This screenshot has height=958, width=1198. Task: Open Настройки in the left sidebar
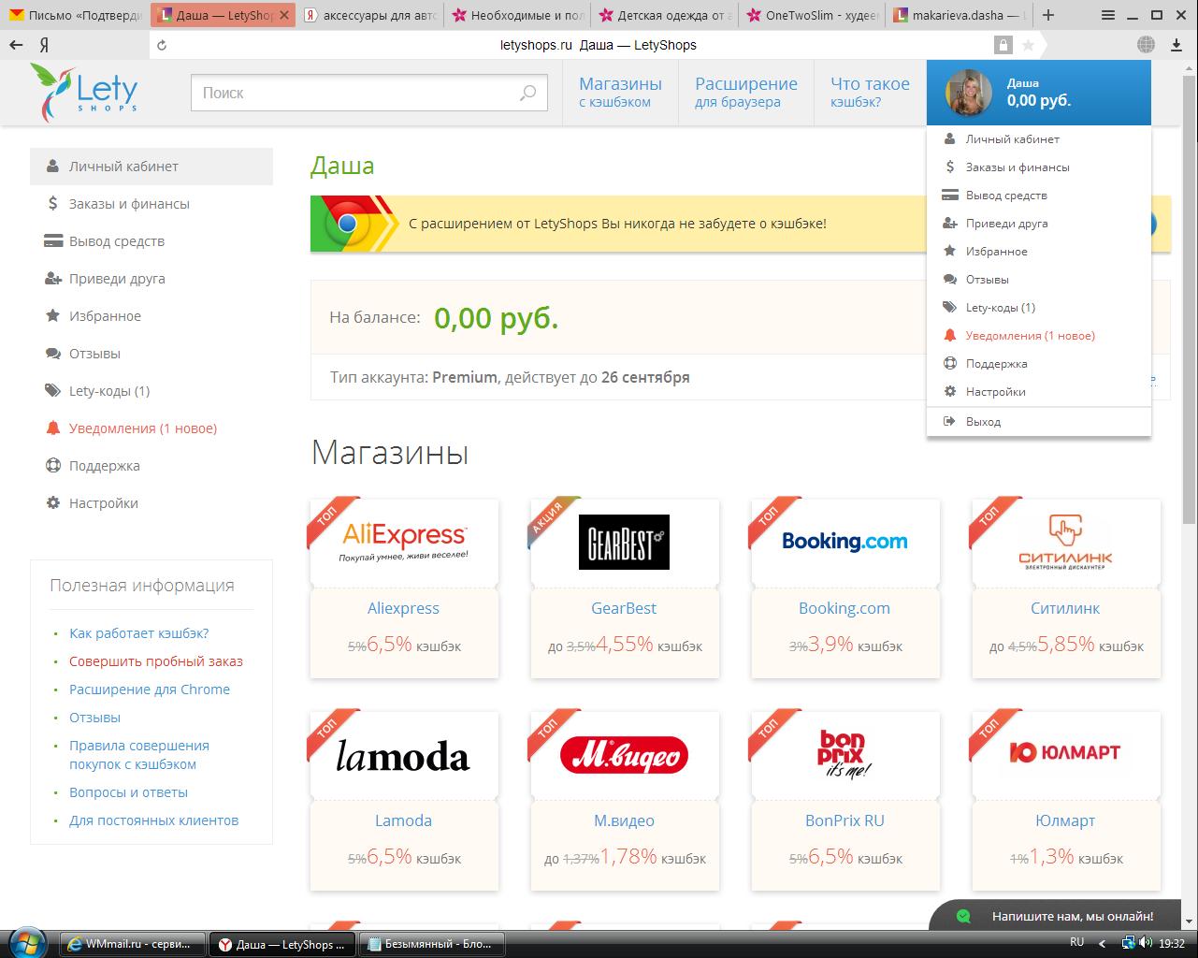coord(152,503)
